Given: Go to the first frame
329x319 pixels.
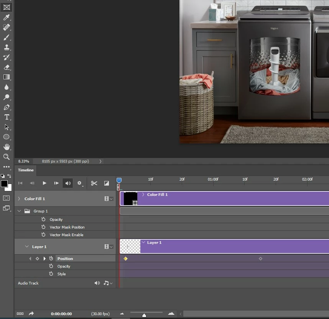Looking at the screenshot, I should [21, 183].
